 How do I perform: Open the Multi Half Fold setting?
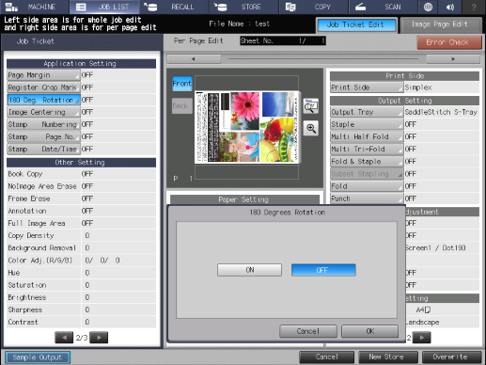coord(367,137)
